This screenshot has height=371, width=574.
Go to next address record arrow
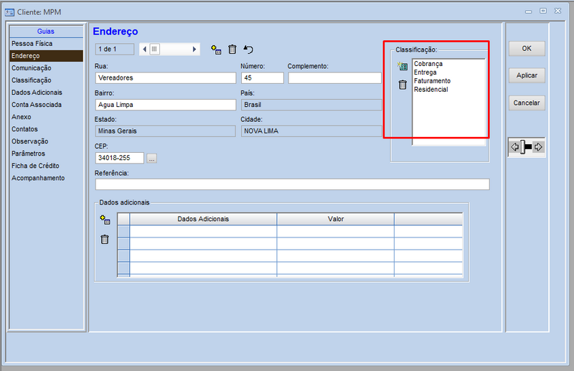[194, 49]
